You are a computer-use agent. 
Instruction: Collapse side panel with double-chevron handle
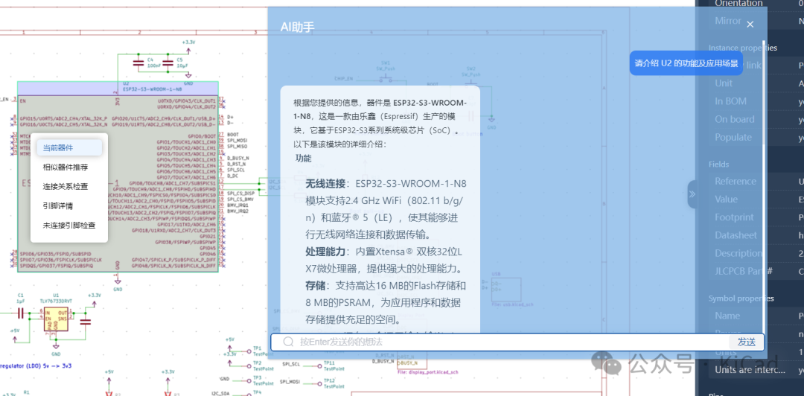692,194
